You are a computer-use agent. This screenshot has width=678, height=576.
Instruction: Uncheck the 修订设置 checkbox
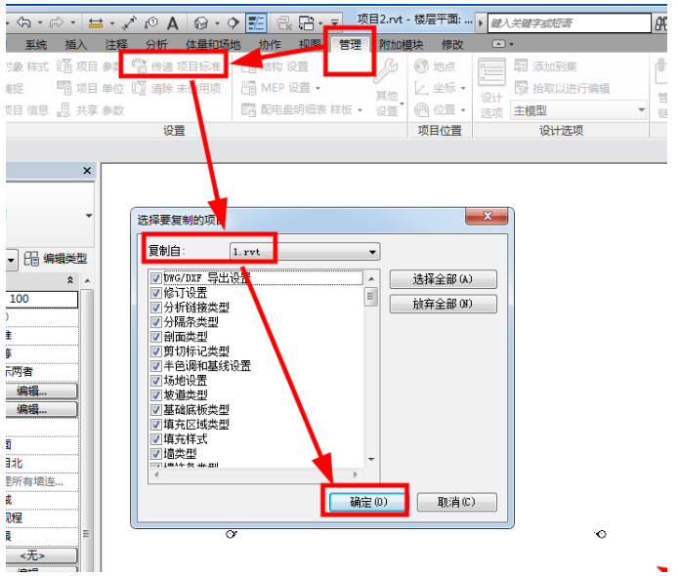point(156,293)
